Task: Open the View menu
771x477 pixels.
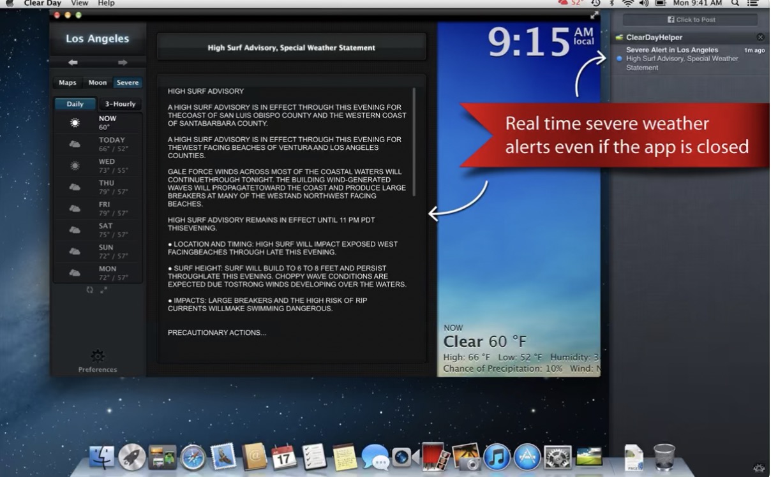Action: click(80, 3)
